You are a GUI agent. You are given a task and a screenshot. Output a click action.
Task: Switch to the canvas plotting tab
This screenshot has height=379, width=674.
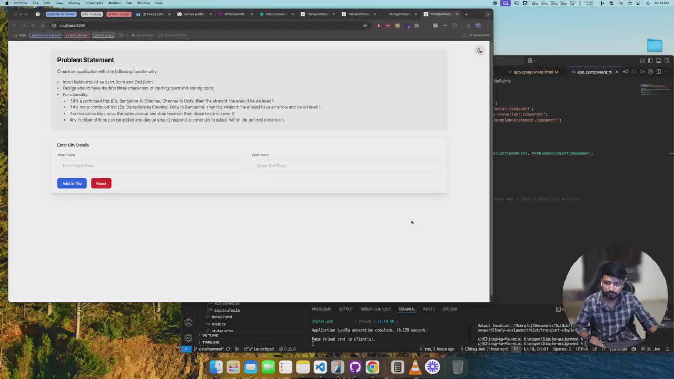point(194,14)
